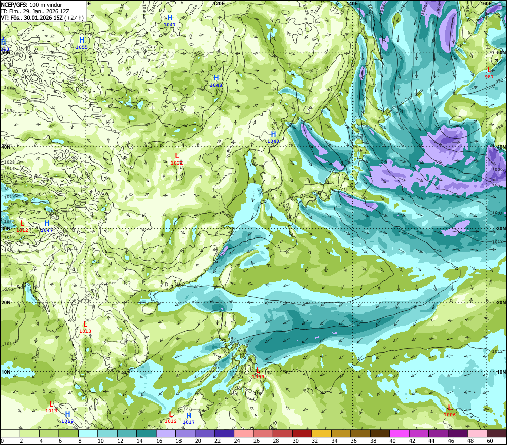
Task: Click the 20N label on right edge
Action: pyautogui.click(x=501, y=303)
